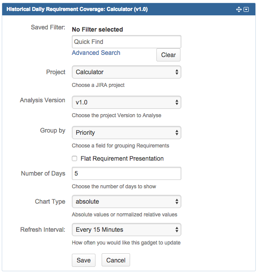Click the gadget move cross-arrows icon
The height and width of the screenshot is (273, 258).
pos(239,9)
